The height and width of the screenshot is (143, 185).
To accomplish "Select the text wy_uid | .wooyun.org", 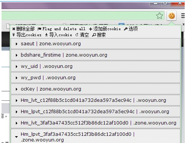I will [x=47, y=66].
